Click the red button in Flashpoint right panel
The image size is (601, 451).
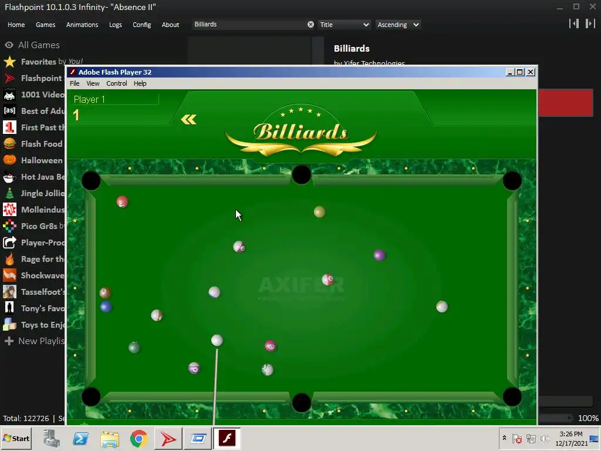click(566, 102)
